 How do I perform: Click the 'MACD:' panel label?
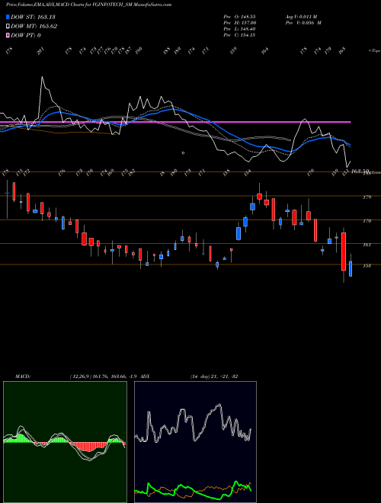coord(22,376)
